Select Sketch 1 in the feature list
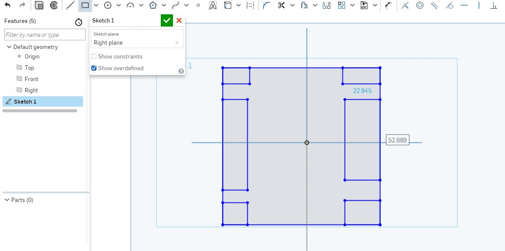 [43, 101]
